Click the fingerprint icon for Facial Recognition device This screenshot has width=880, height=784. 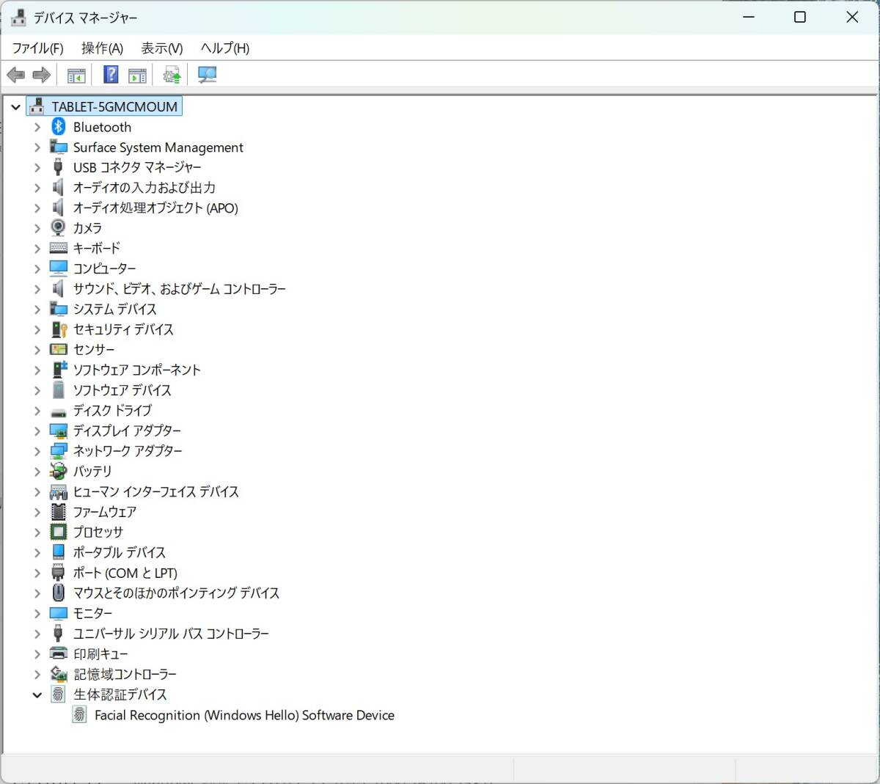click(80, 715)
